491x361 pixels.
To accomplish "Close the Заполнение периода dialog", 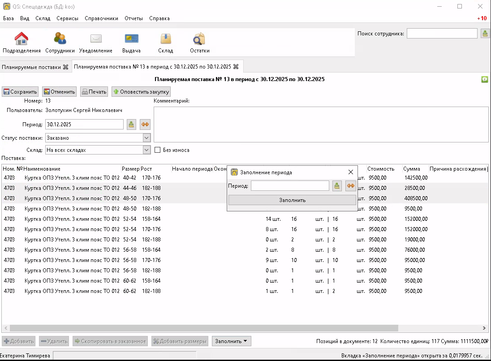I will click(350, 172).
